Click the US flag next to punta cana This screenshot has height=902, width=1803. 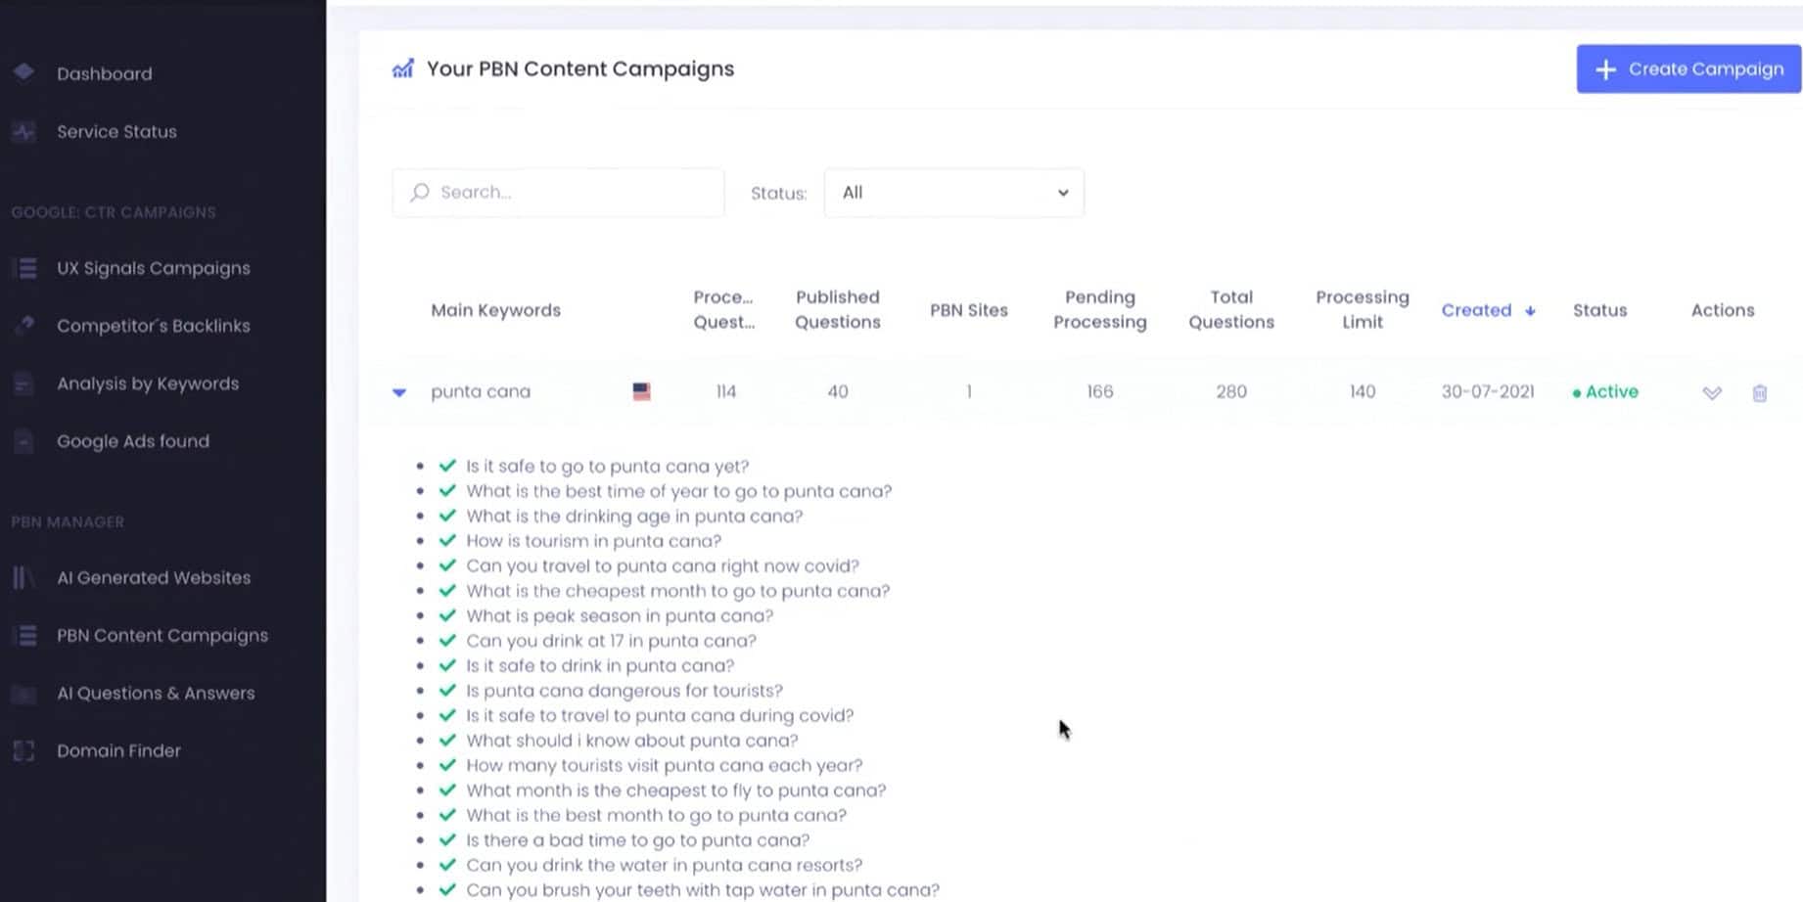pos(641,391)
